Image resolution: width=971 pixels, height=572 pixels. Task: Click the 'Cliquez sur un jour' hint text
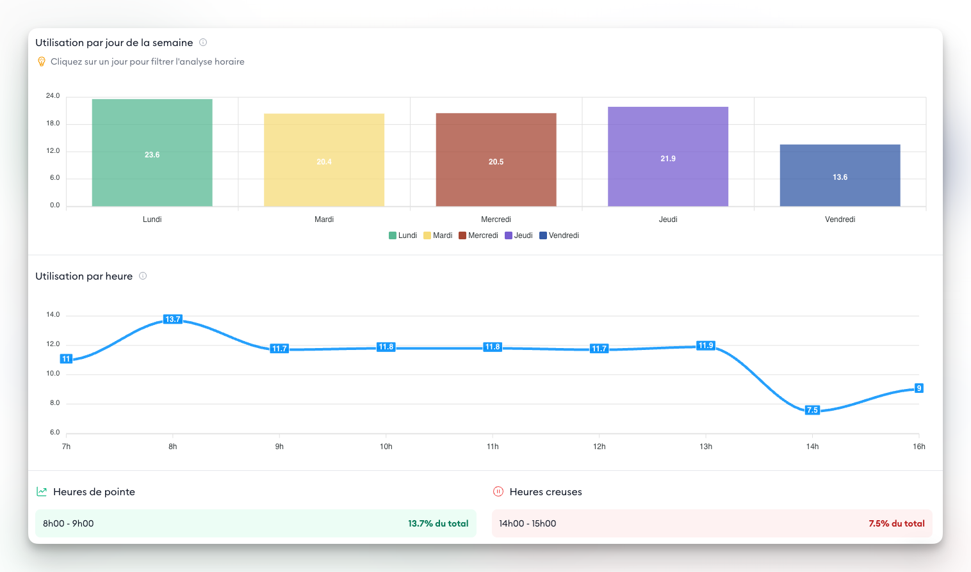click(147, 62)
